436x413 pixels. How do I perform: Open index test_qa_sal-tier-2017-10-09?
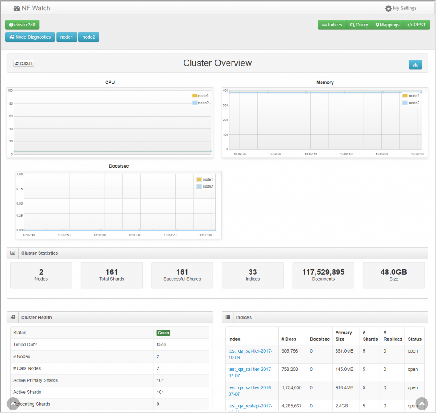[x=250, y=354]
